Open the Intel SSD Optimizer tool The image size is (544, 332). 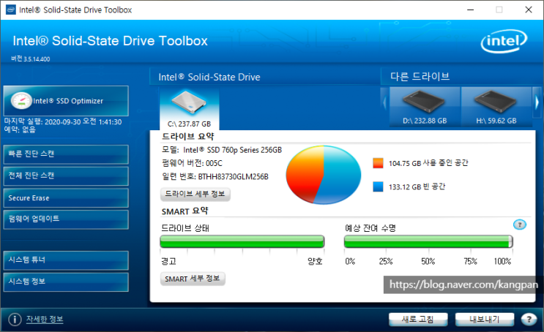66,101
